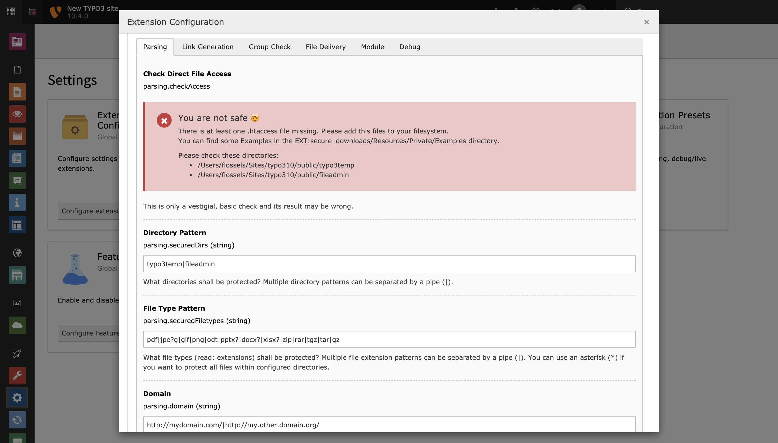Select the File Delivery tab
This screenshot has height=443, width=778.
[x=326, y=47]
